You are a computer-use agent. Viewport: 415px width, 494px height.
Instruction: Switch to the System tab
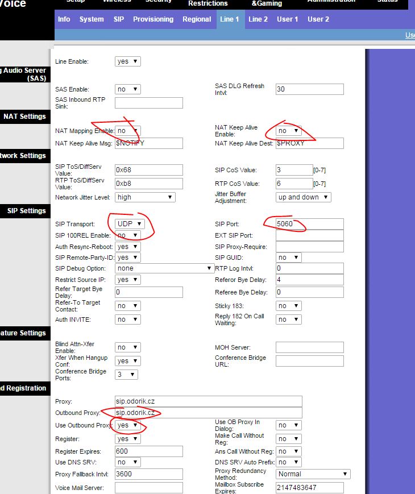click(92, 19)
